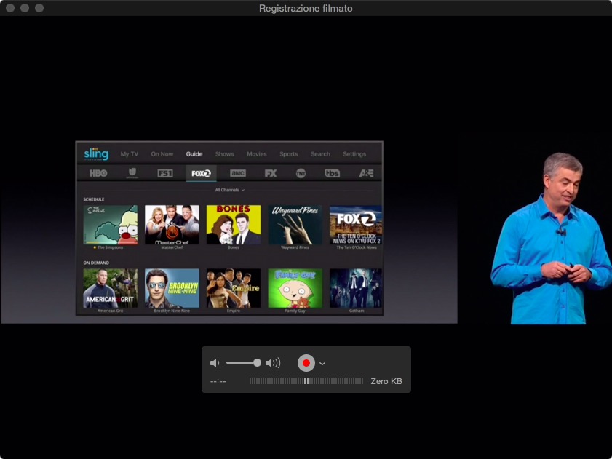Image resolution: width=612 pixels, height=459 pixels.
Task: Switch to the On Now tab
Action: [x=162, y=154]
